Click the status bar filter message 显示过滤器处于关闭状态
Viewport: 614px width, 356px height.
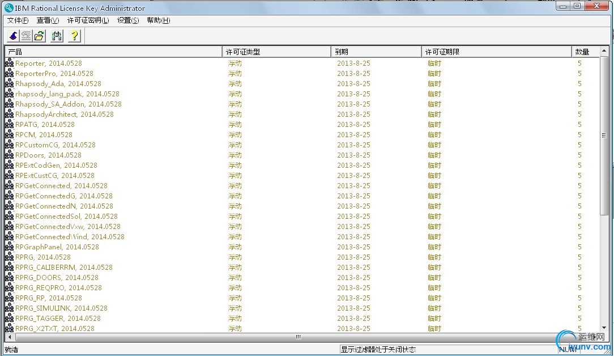(378, 349)
